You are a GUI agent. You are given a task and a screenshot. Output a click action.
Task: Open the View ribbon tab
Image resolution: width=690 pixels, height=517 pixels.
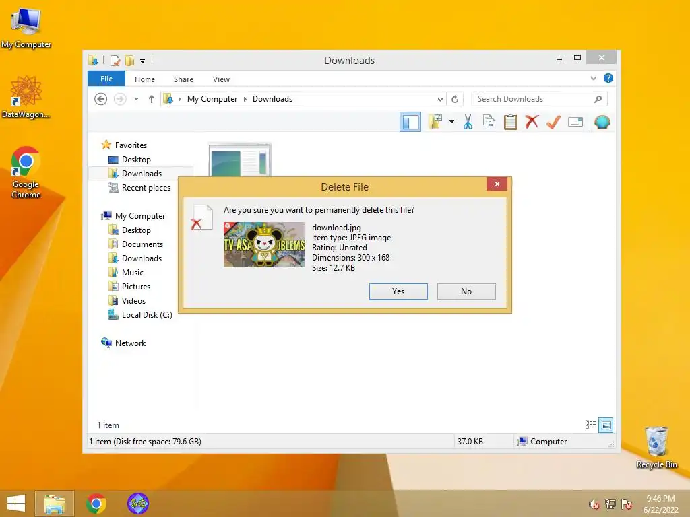(221, 79)
